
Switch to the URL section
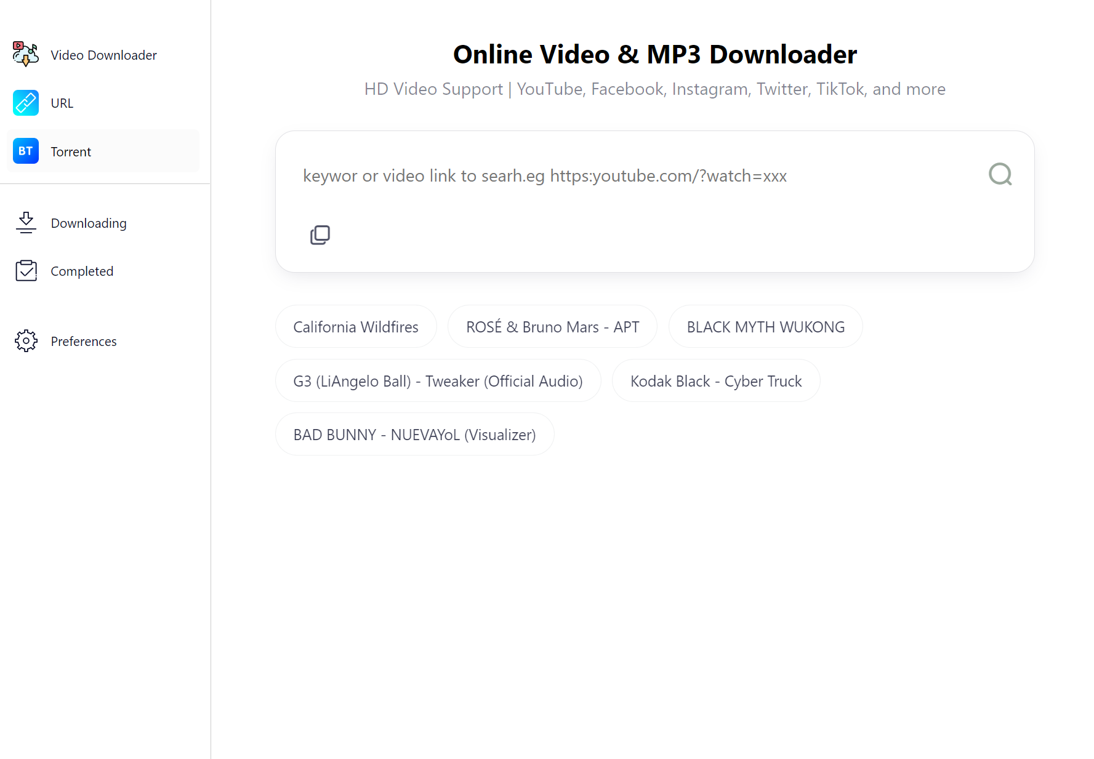pyautogui.click(x=62, y=103)
